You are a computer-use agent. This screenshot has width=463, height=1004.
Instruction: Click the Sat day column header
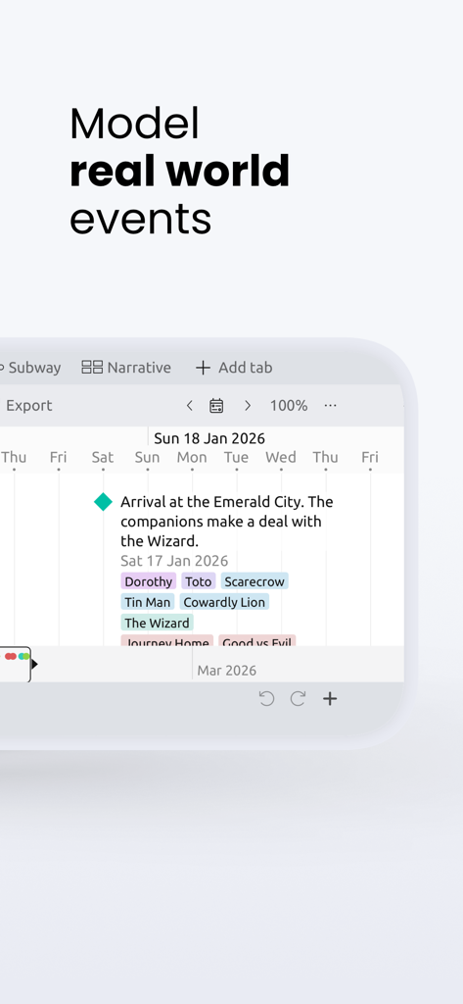point(103,457)
